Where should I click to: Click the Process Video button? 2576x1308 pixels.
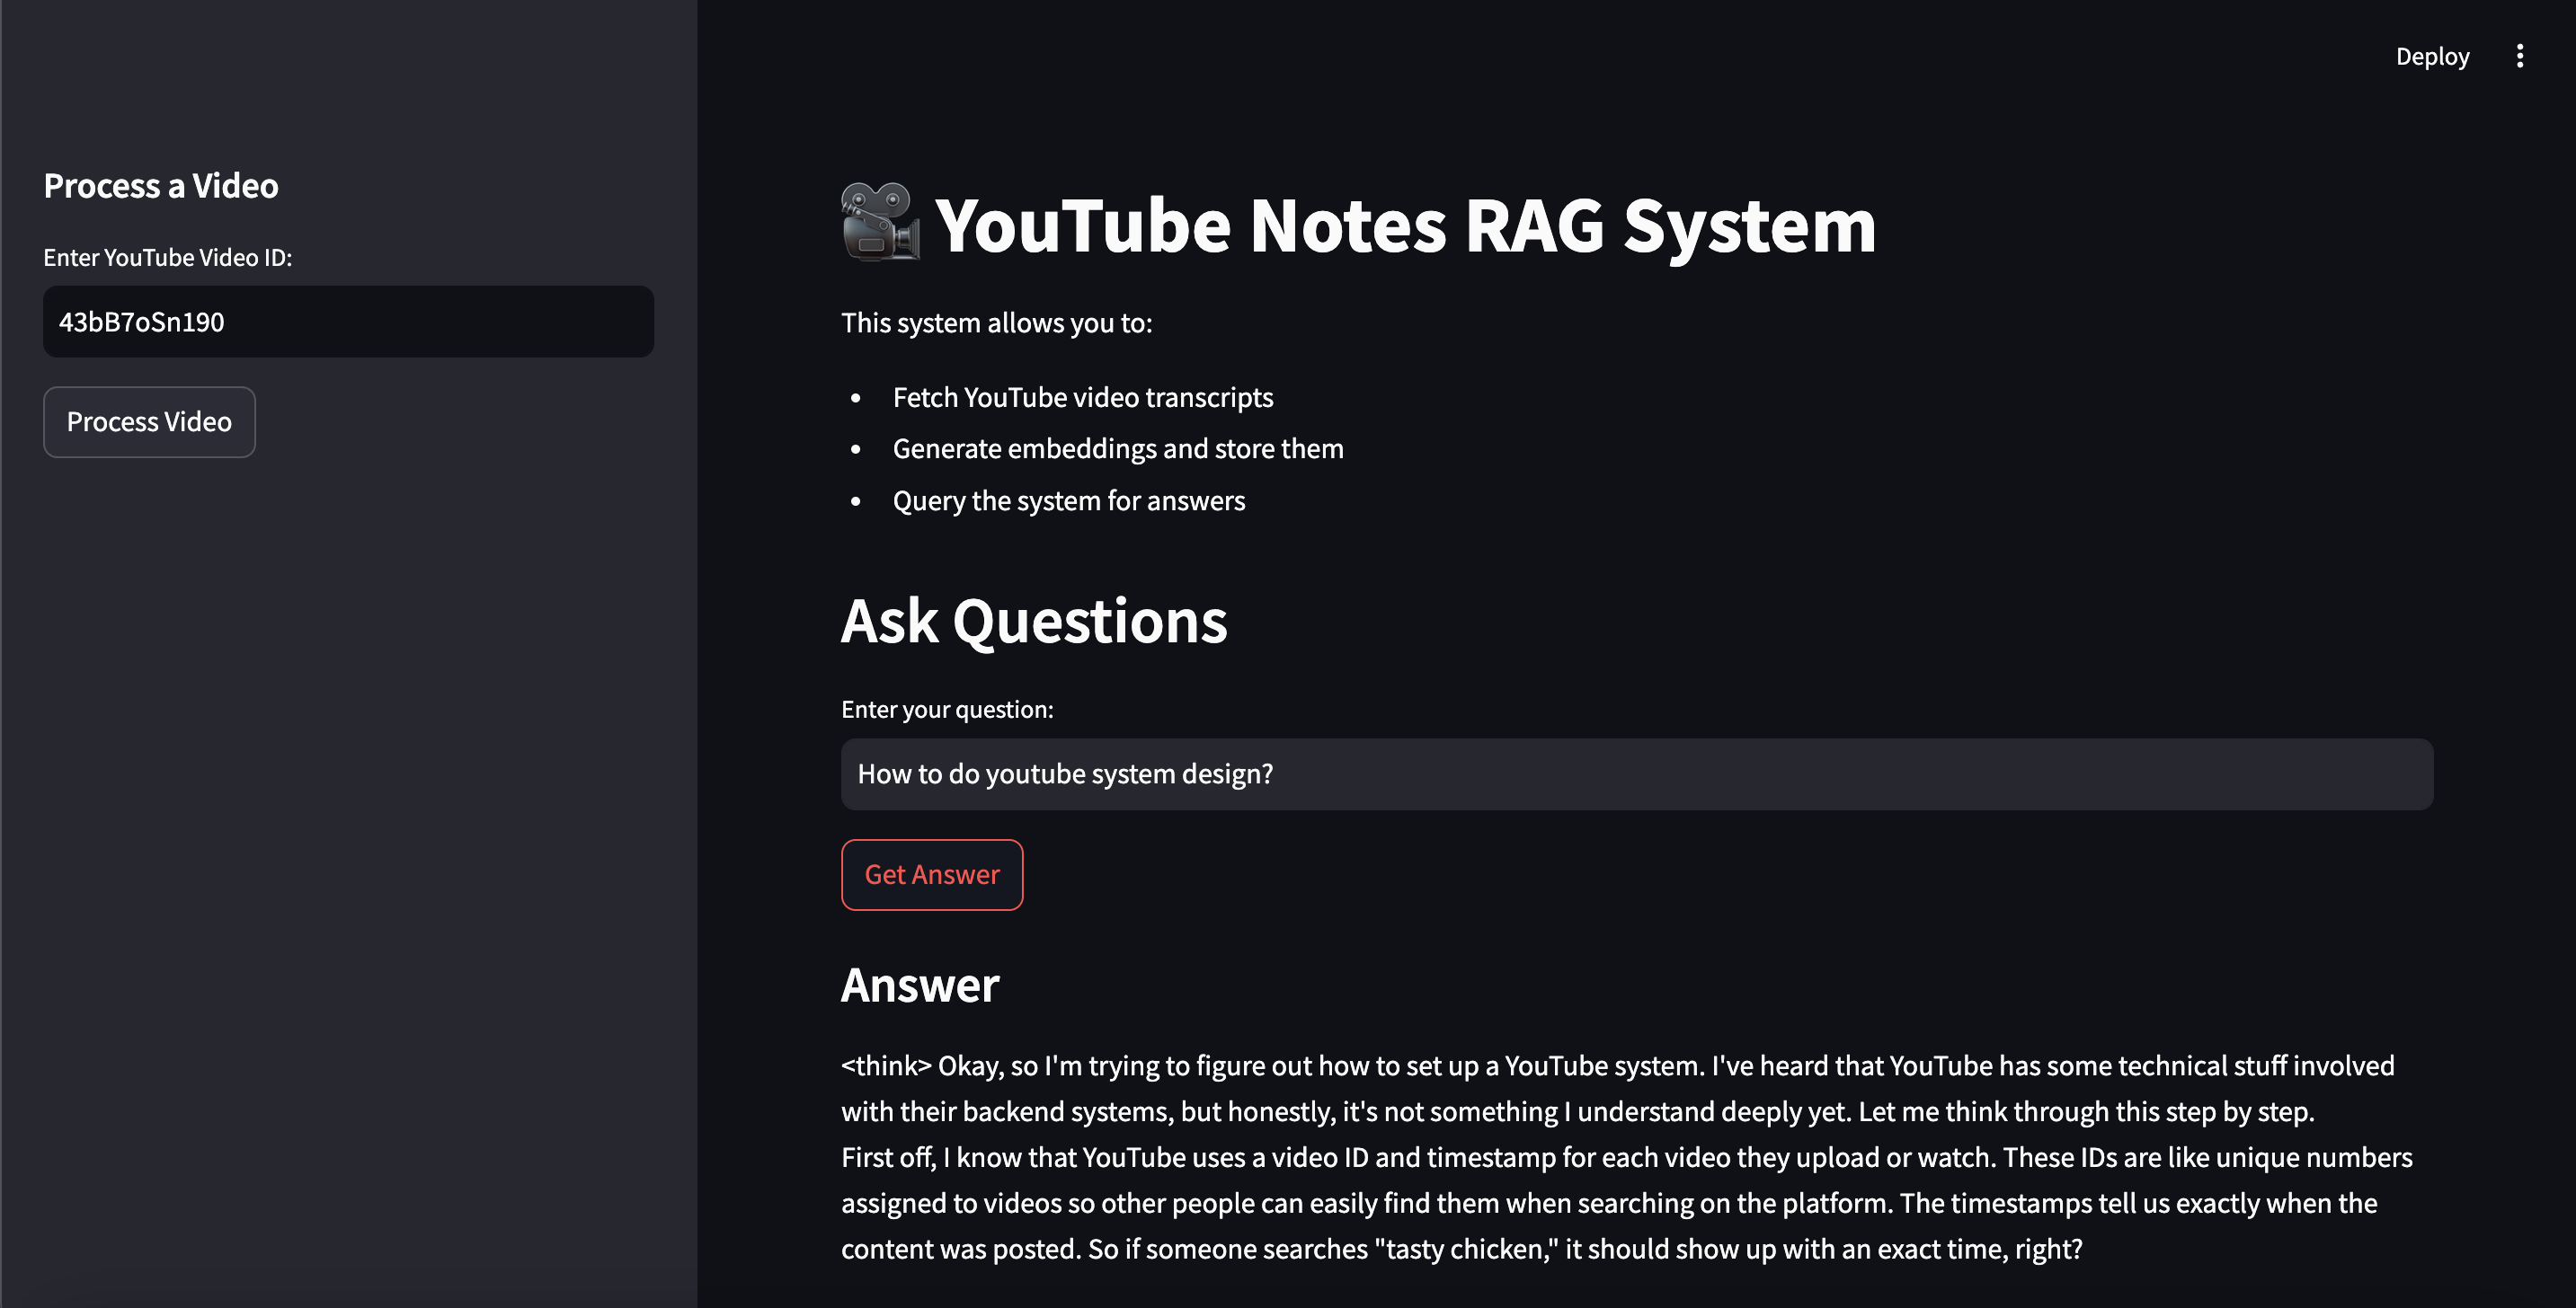point(149,421)
